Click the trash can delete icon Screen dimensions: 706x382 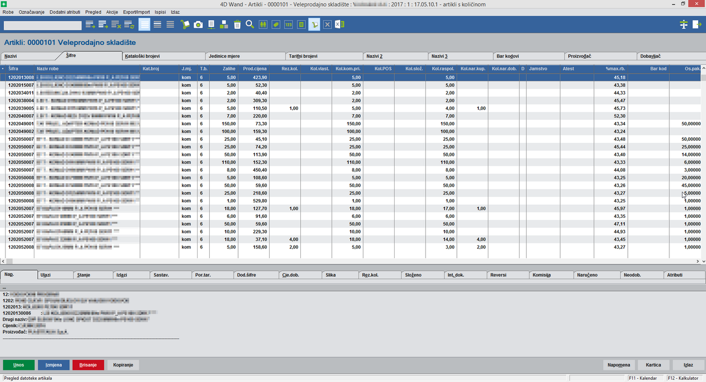pyautogui.click(x=237, y=24)
